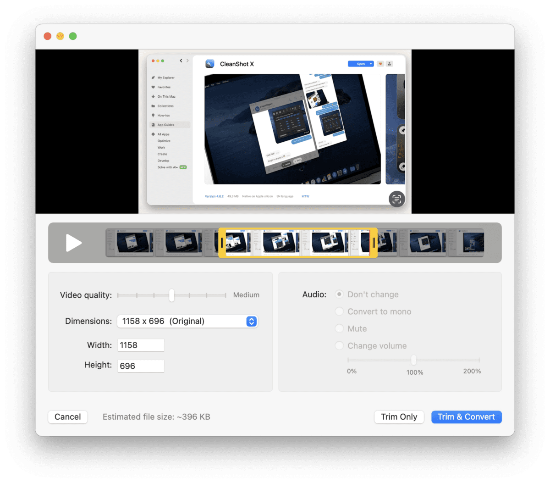Click the Width input field
The height and width of the screenshot is (483, 550).
141,345
